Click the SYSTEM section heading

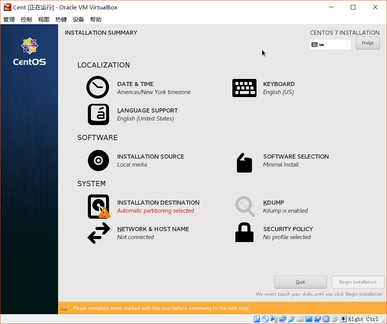click(x=92, y=184)
